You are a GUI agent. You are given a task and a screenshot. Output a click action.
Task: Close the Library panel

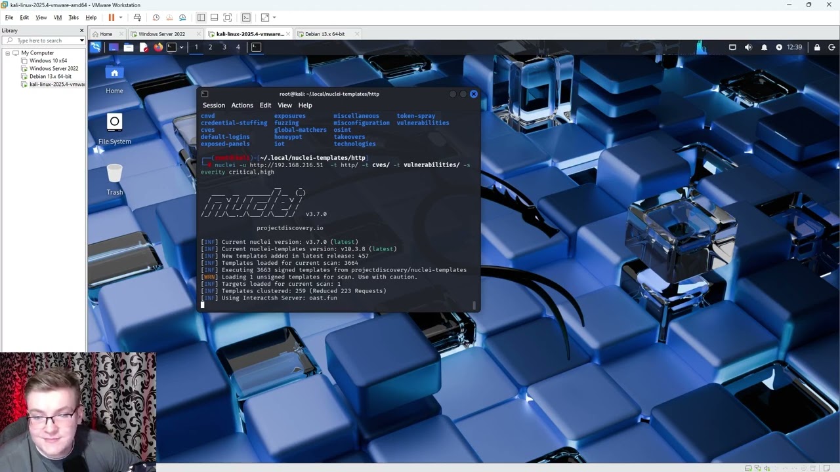pos(82,30)
